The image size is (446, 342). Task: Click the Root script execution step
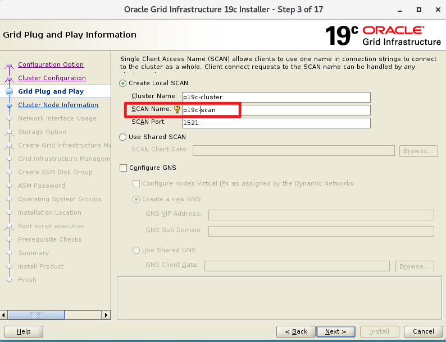pos(51,226)
